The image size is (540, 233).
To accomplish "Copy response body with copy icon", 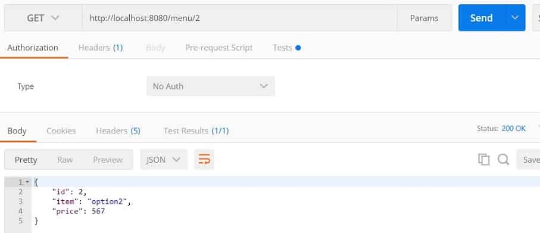I will point(483,159).
